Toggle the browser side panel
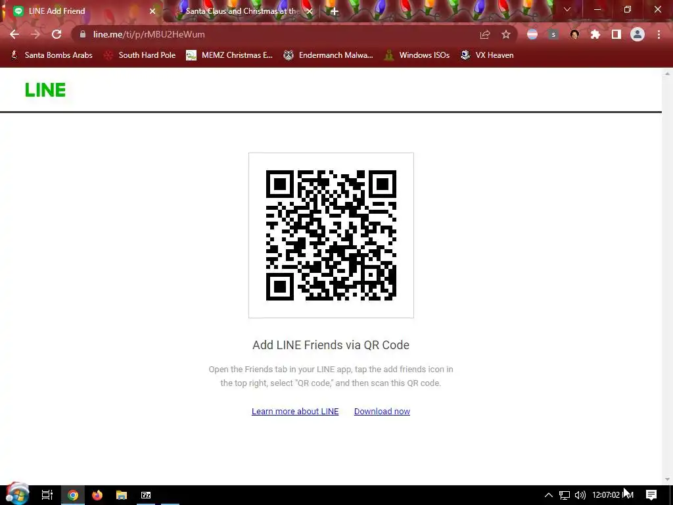Image resolution: width=673 pixels, height=505 pixels. click(616, 34)
